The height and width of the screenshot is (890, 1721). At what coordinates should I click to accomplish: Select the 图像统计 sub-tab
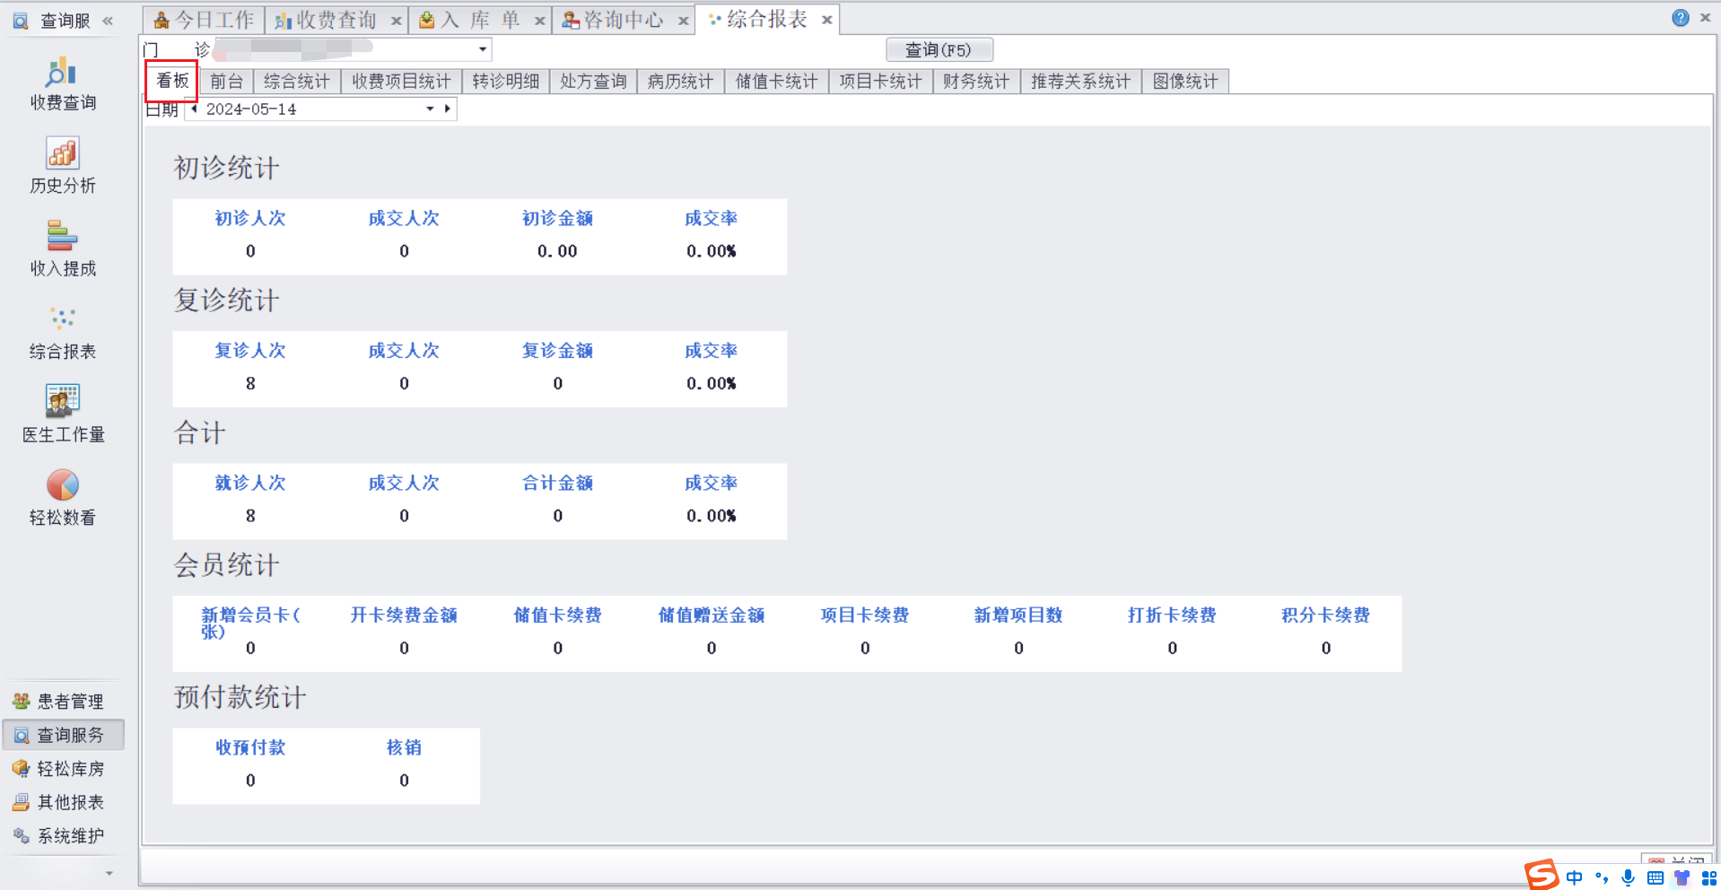[1185, 82]
